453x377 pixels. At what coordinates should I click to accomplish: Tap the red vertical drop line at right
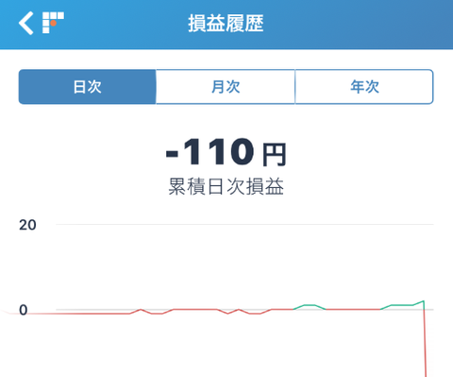(425, 343)
